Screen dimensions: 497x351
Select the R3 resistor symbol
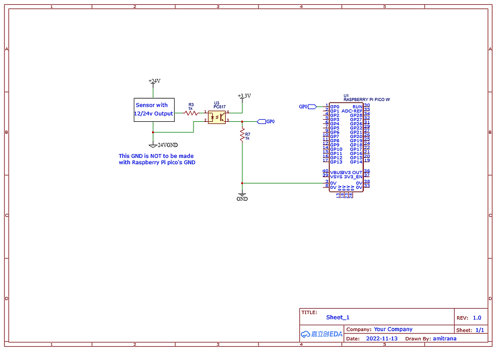(191, 113)
